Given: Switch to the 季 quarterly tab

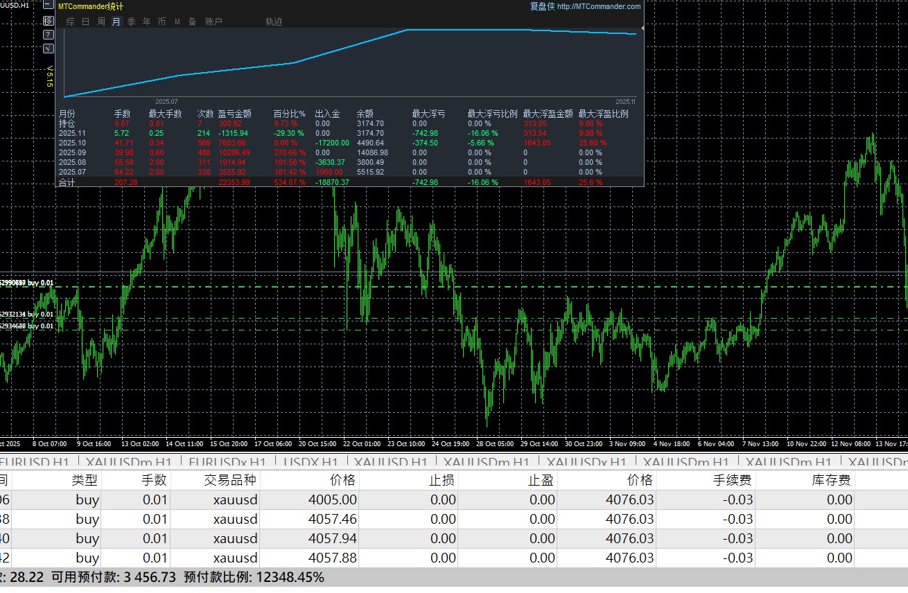Looking at the screenshot, I should [132, 21].
